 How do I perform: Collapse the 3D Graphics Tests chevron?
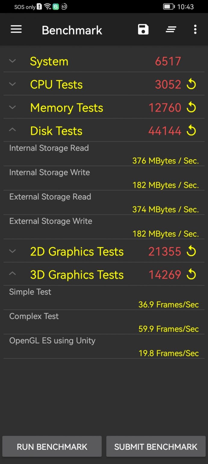[x=12, y=274]
